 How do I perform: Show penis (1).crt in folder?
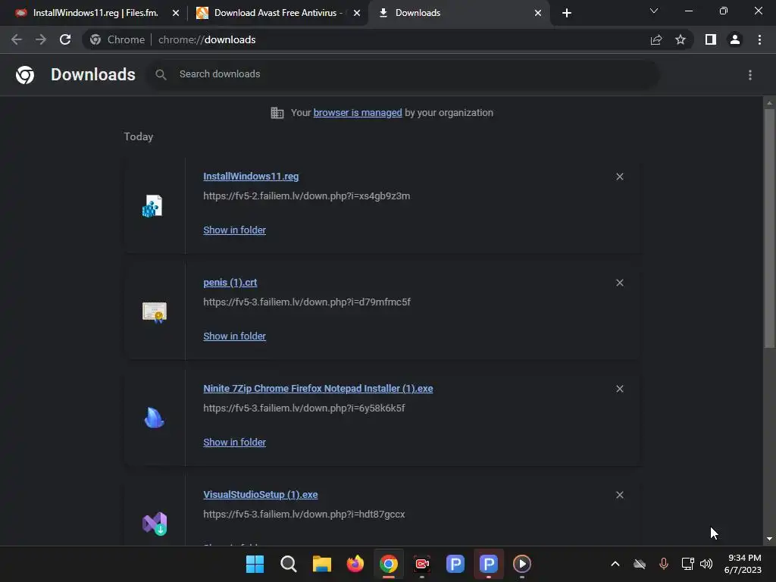coord(235,336)
